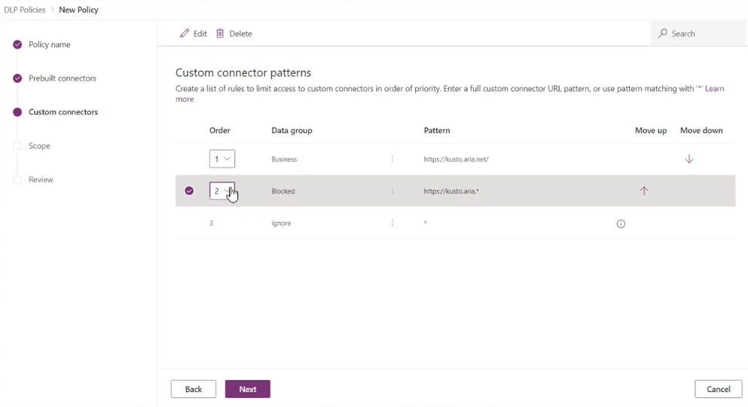Cancel the new policy

718,389
